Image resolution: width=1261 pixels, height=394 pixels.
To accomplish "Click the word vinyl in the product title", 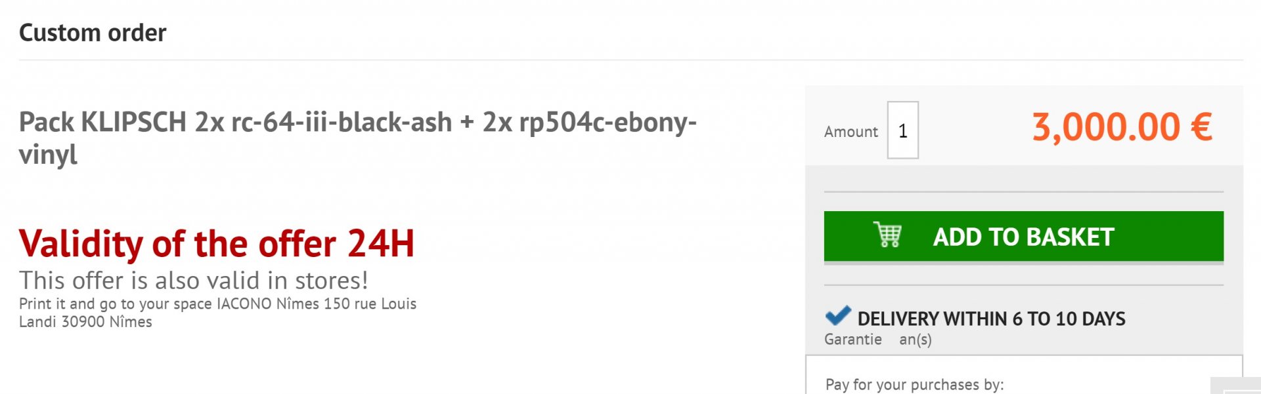I will (48, 155).
